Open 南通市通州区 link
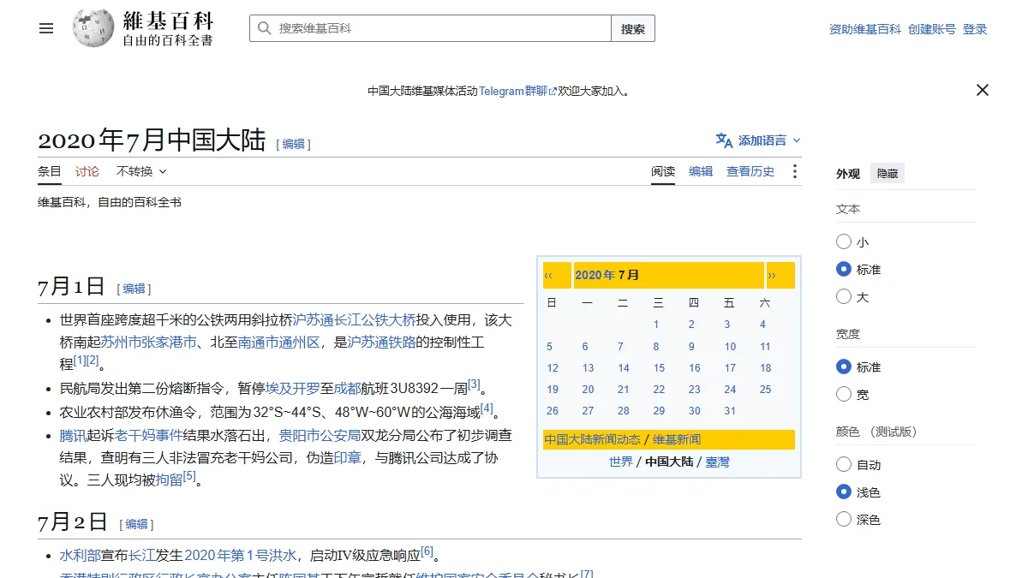The height and width of the screenshot is (578, 1028). pos(278,343)
